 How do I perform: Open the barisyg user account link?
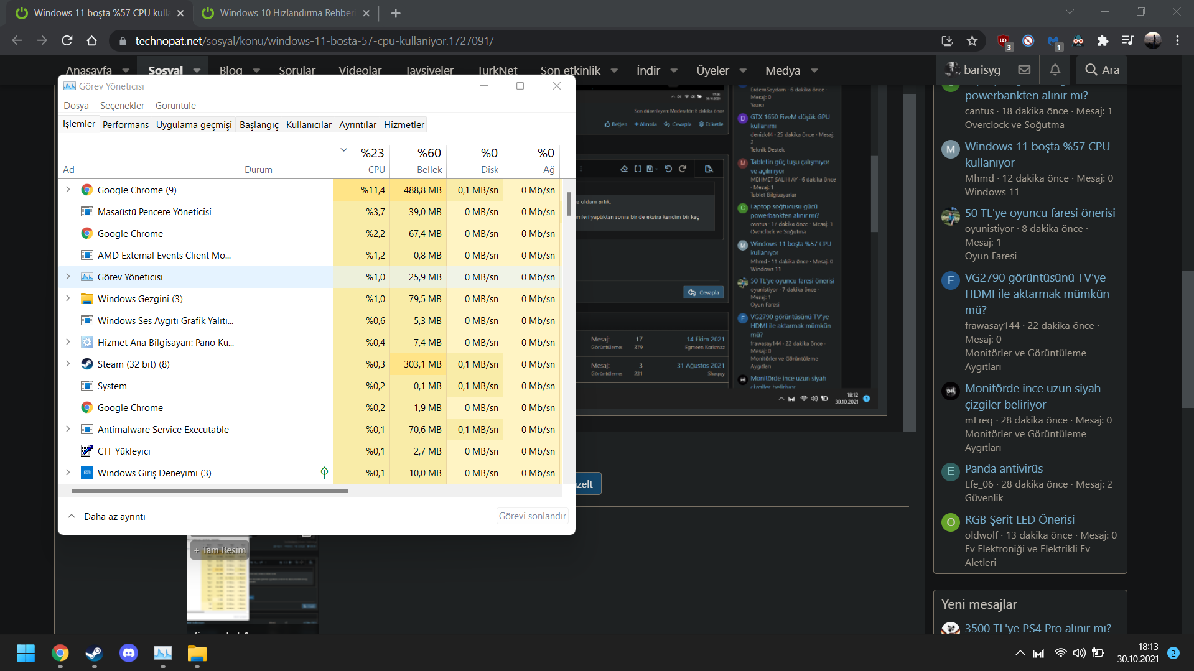pos(972,70)
